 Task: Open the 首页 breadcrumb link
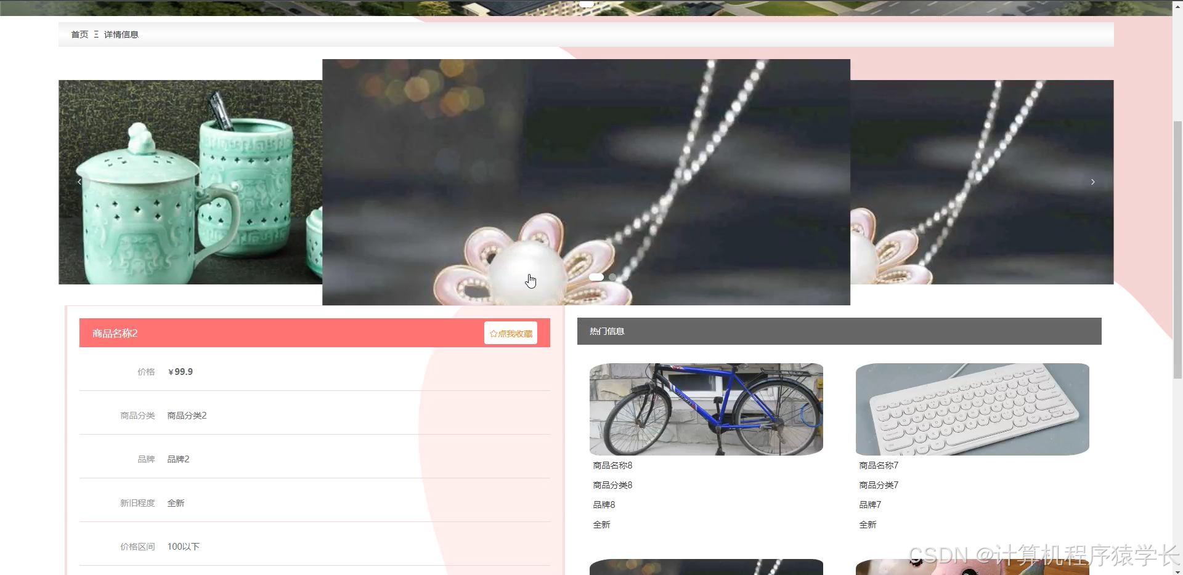79,34
